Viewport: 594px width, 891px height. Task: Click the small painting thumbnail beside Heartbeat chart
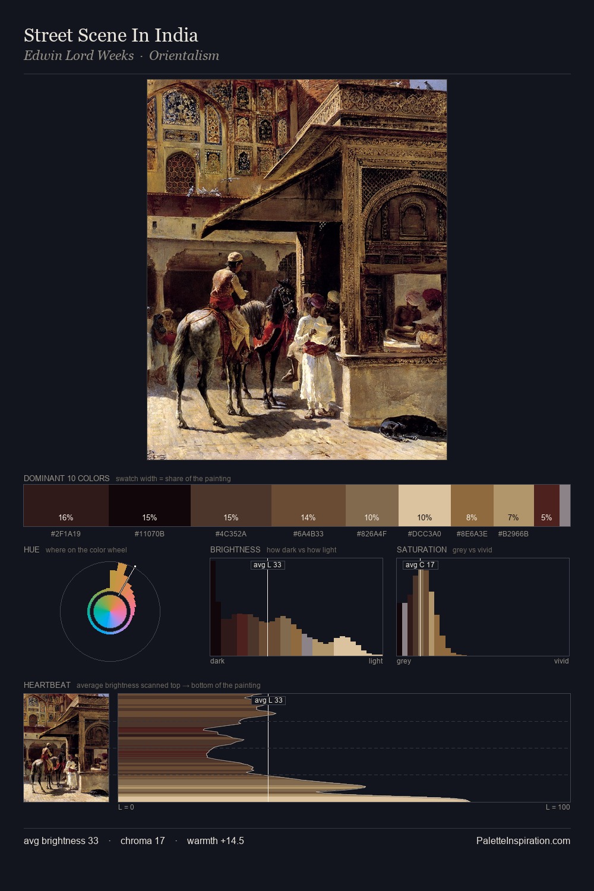[x=67, y=748]
